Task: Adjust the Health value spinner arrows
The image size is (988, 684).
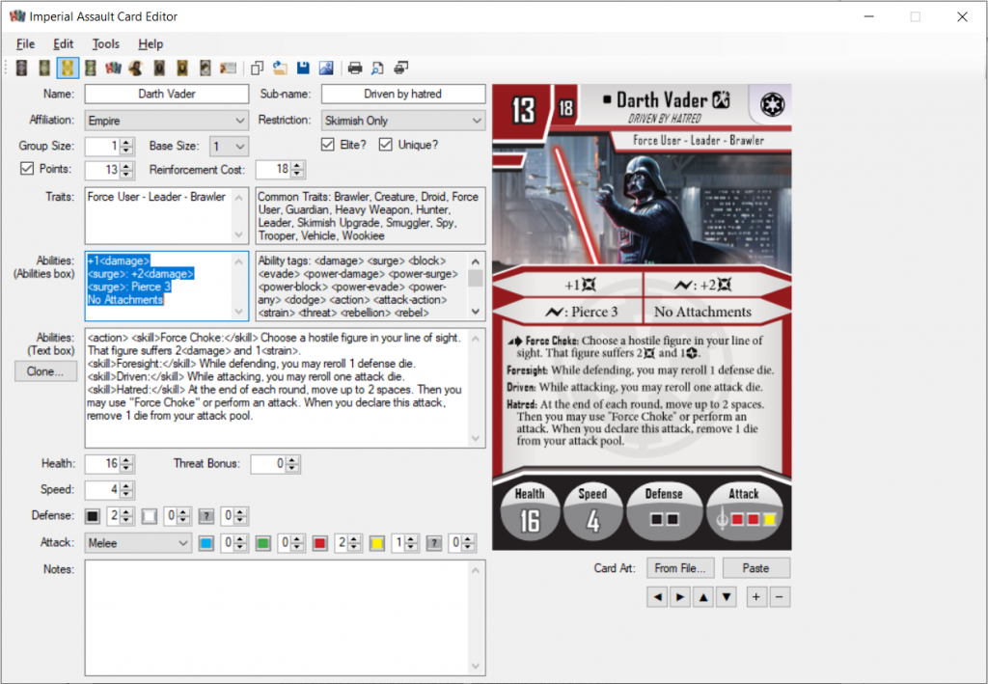Action: 126,464
